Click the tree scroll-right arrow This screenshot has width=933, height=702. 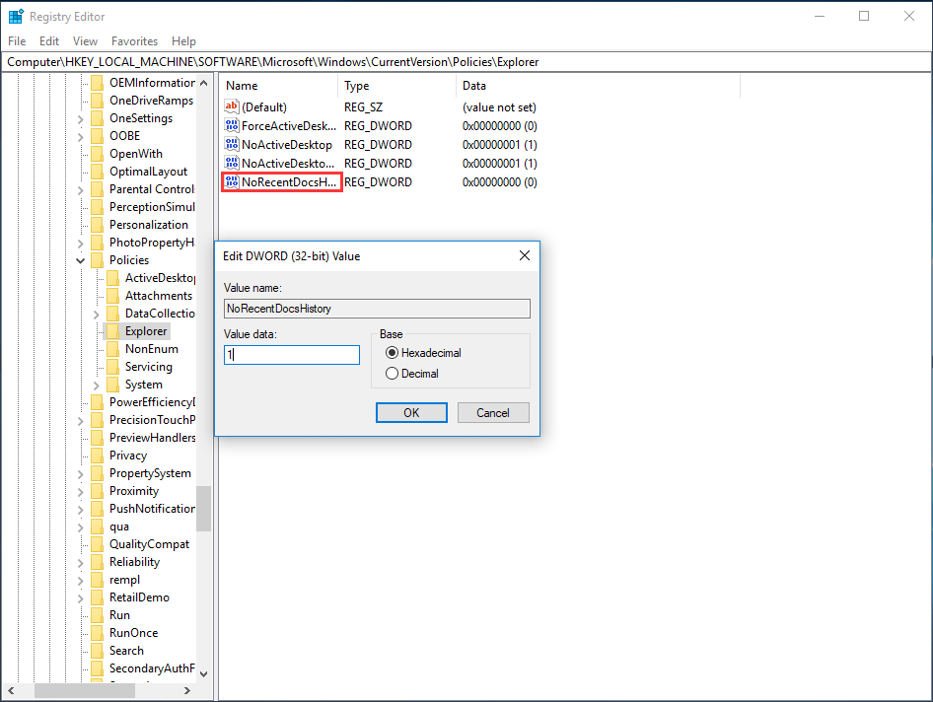186,691
